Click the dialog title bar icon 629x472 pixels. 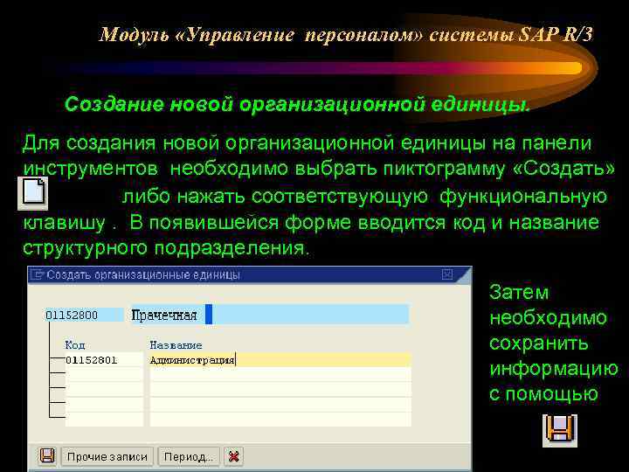pos(37,275)
